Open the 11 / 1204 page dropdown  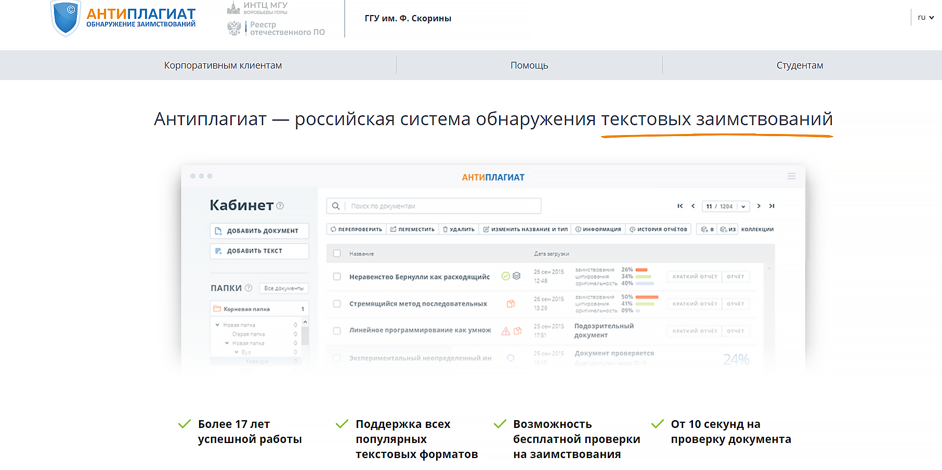(x=726, y=206)
